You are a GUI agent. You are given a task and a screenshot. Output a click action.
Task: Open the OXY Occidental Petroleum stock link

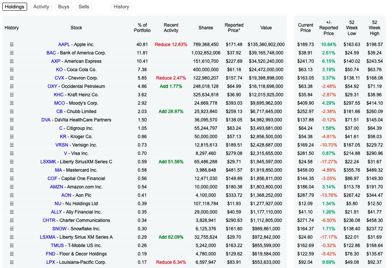53,86
